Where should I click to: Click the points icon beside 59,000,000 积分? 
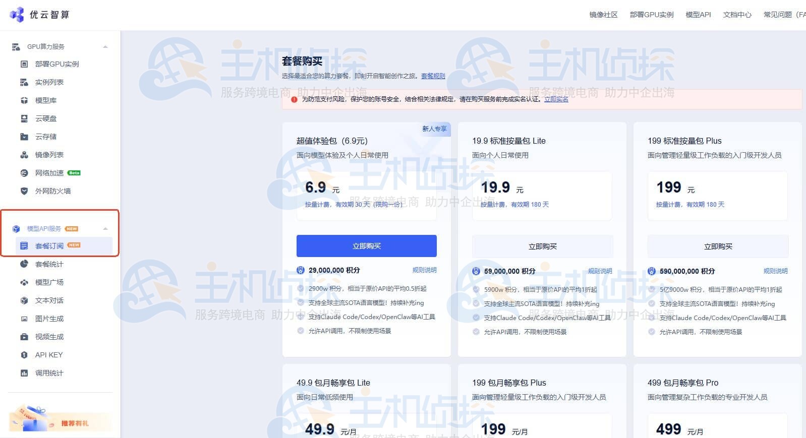click(x=476, y=271)
